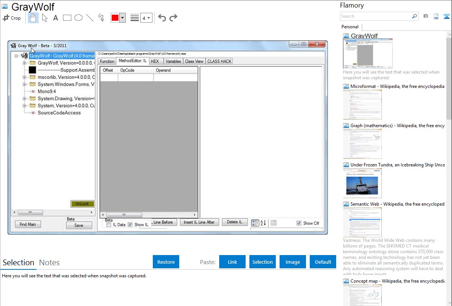Switch to the Notes tab
452x306 pixels.
coord(49,263)
